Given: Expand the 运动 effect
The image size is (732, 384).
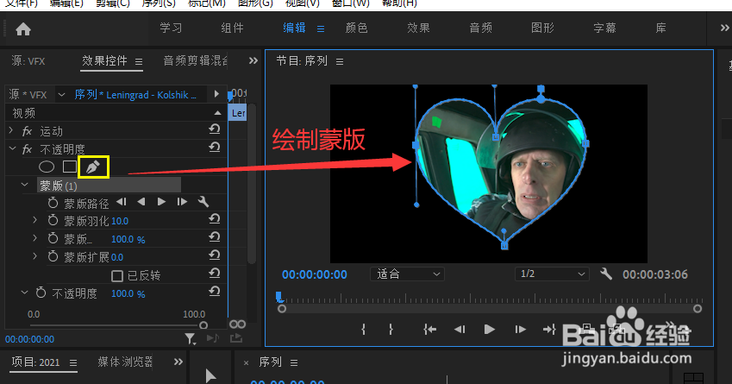Looking at the screenshot, I should coord(11,130).
